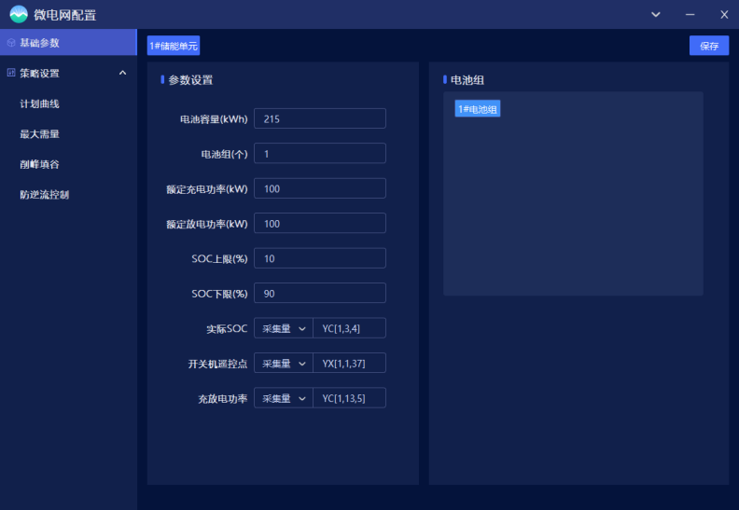The height and width of the screenshot is (510, 739).
Task: Close the 微电网配置 window
Action: point(724,15)
